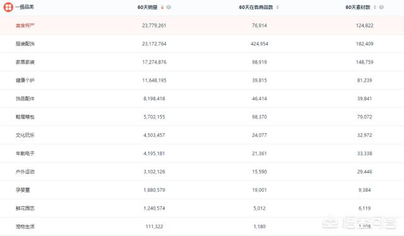This screenshot has height=236, width=404.
Task: Click the product count 15,590
Action: (259, 172)
